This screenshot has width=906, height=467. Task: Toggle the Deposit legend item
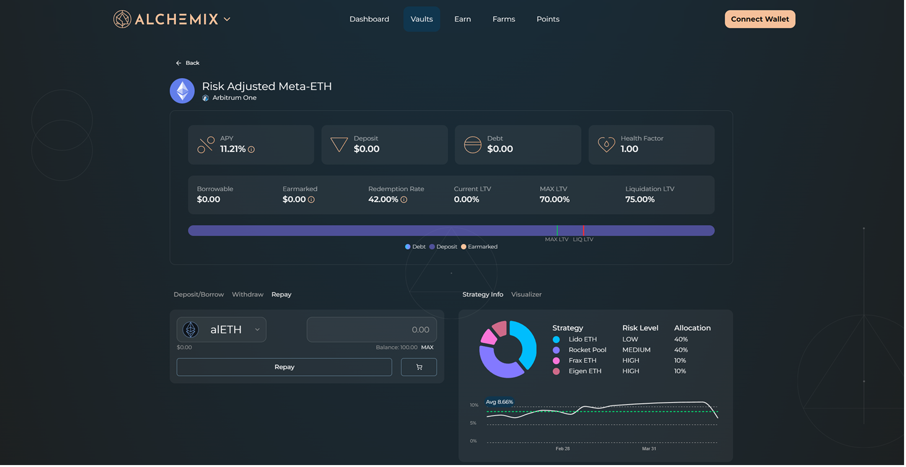(x=443, y=247)
